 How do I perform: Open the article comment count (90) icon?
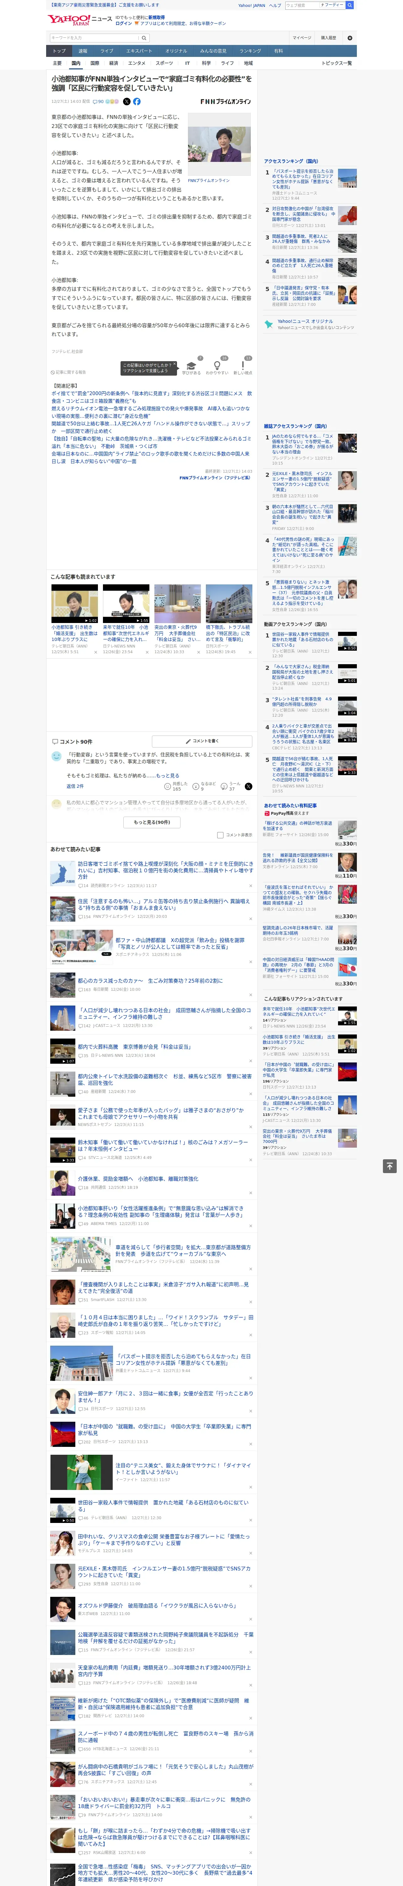pos(98,102)
